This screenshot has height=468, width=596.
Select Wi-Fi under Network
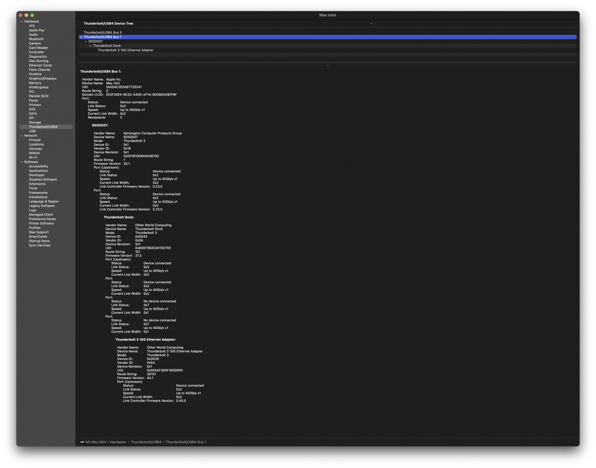[x=33, y=158]
